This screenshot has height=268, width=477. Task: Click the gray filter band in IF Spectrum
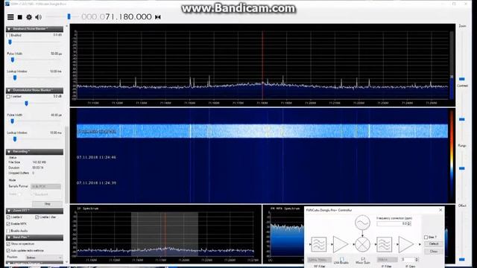coord(165,234)
